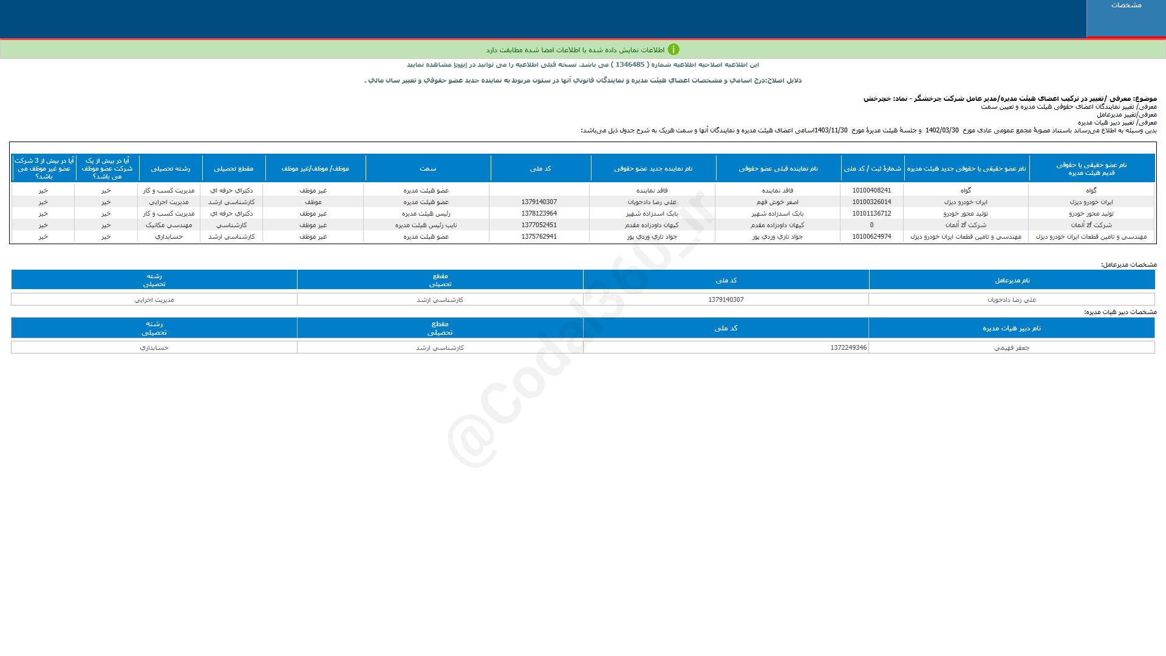
Task: Click date 1402/03/30 in the paragraph
Action: click(x=942, y=131)
